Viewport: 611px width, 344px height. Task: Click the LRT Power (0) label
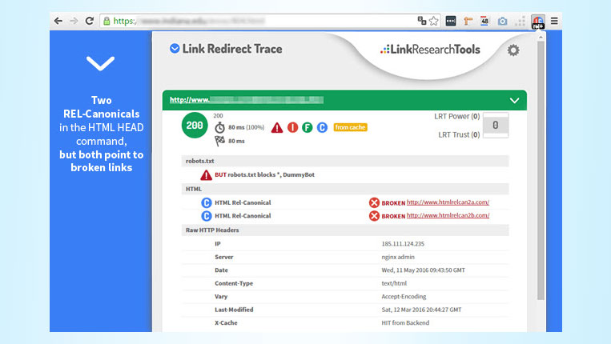pyautogui.click(x=456, y=116)
